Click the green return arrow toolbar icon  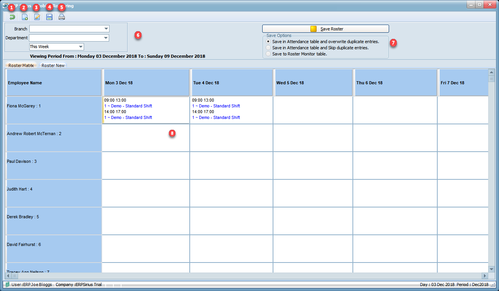pyautogui.click(x=12, y=17)
